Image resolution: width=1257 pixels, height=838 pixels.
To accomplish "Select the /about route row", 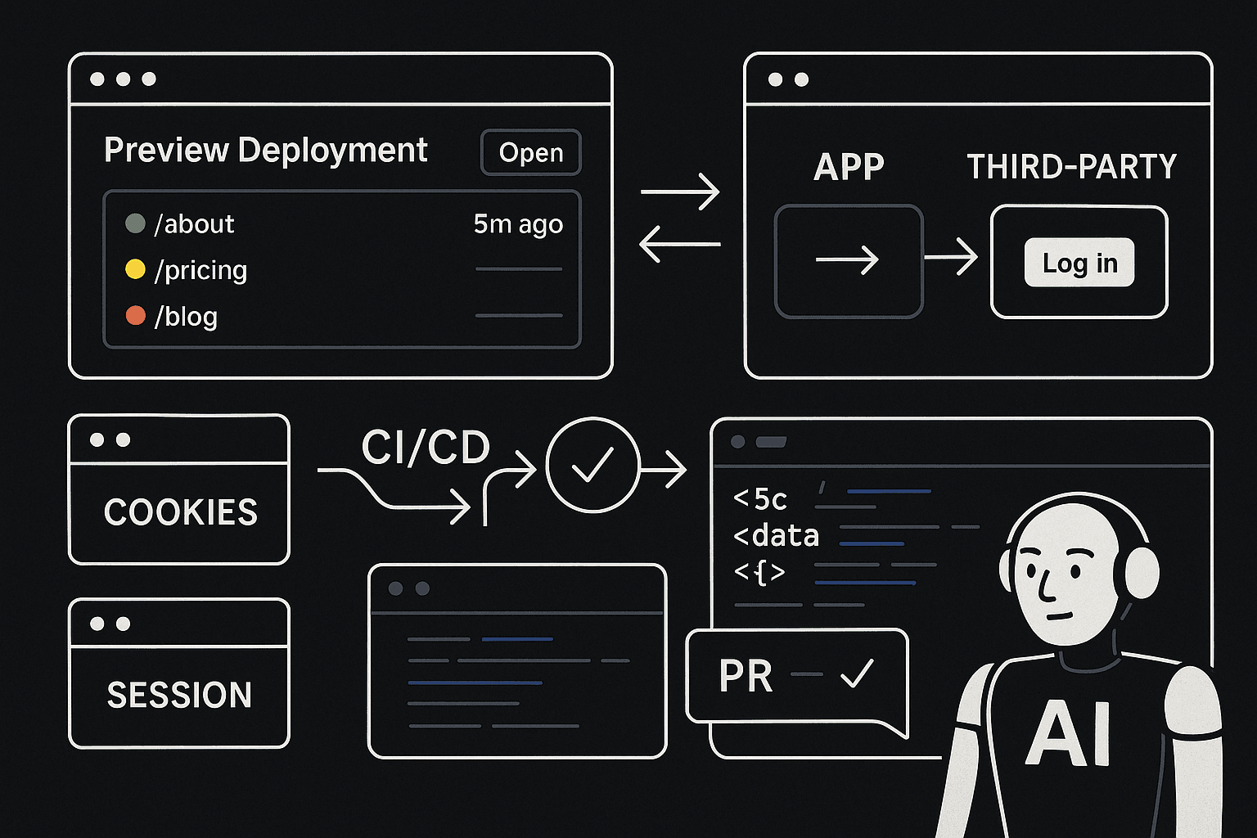I will [344, 223].
